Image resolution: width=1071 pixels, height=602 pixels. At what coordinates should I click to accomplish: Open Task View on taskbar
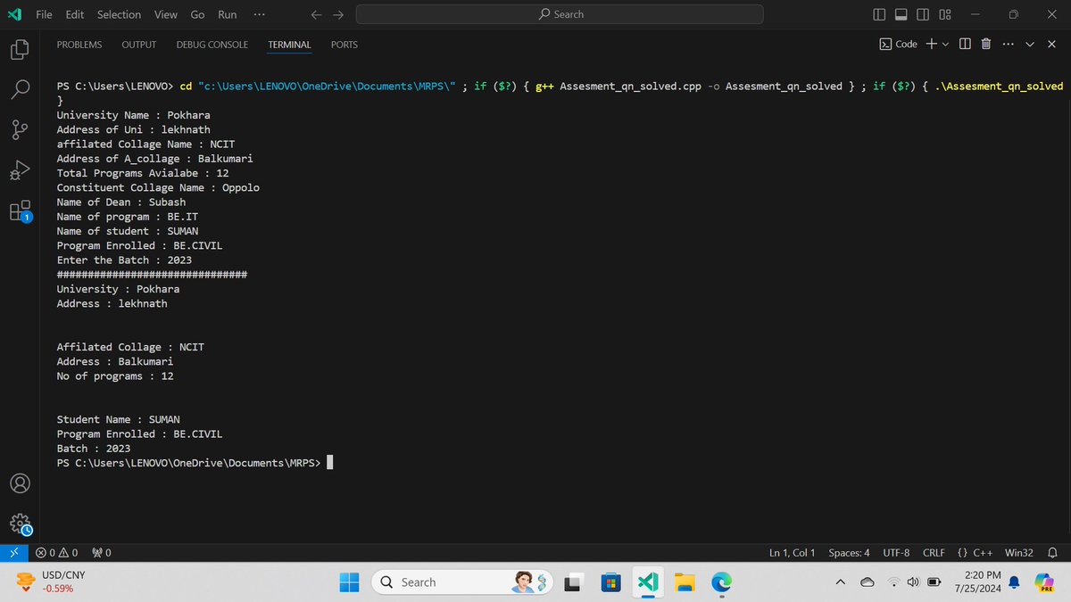(573, 582)
